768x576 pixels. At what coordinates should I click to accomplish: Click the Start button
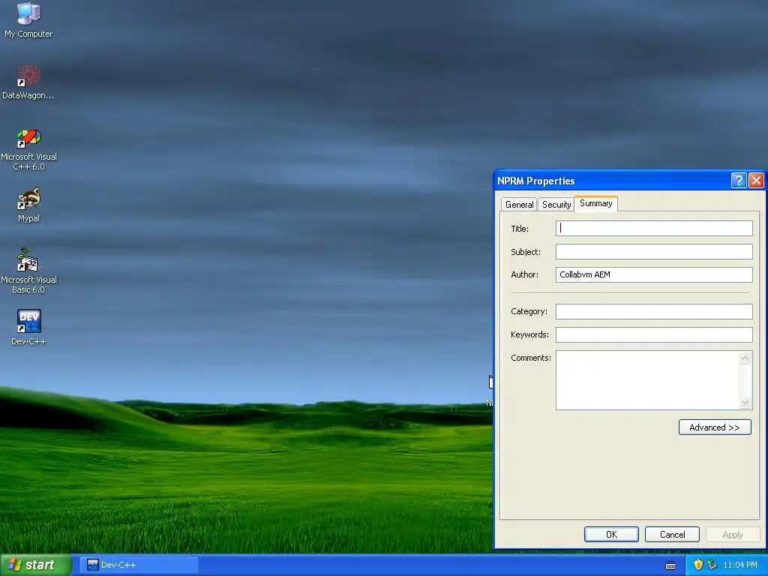point(35,565)
